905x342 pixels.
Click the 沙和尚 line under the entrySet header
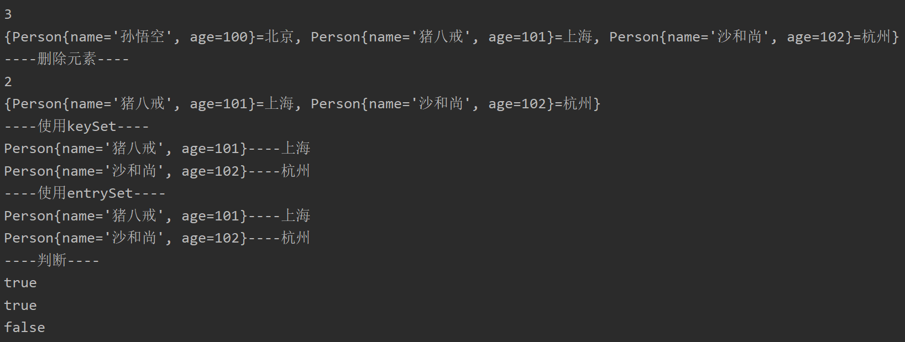click(157, 238)
